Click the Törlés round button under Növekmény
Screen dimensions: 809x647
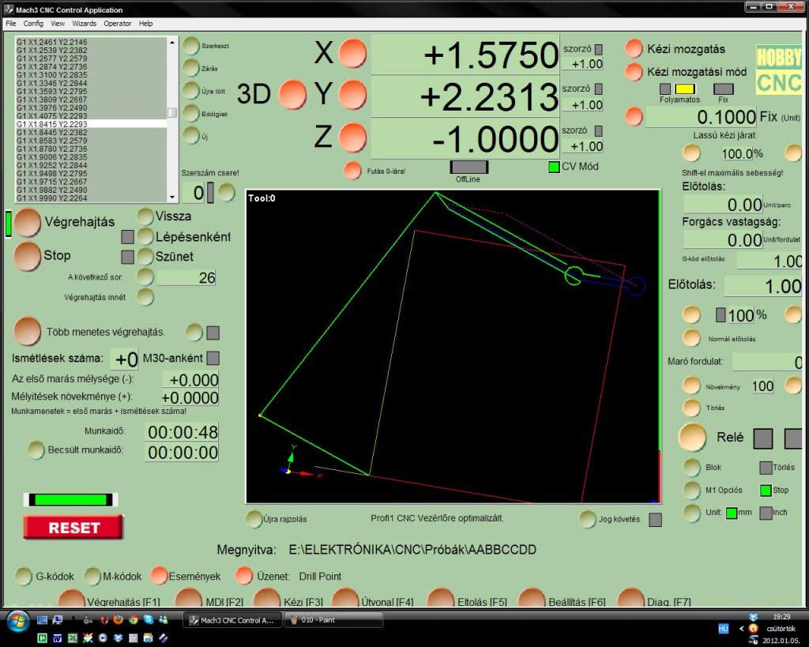(691, 408)
